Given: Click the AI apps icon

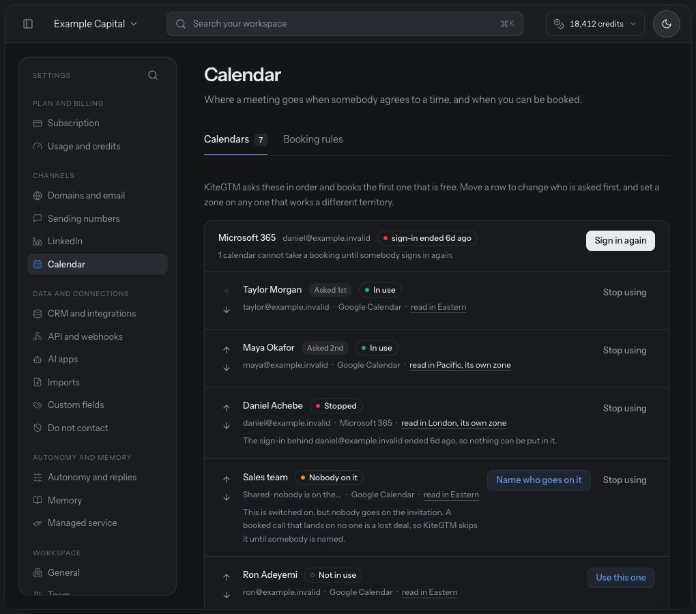Looking at the screenshot, I should click(x=38, y=359).
